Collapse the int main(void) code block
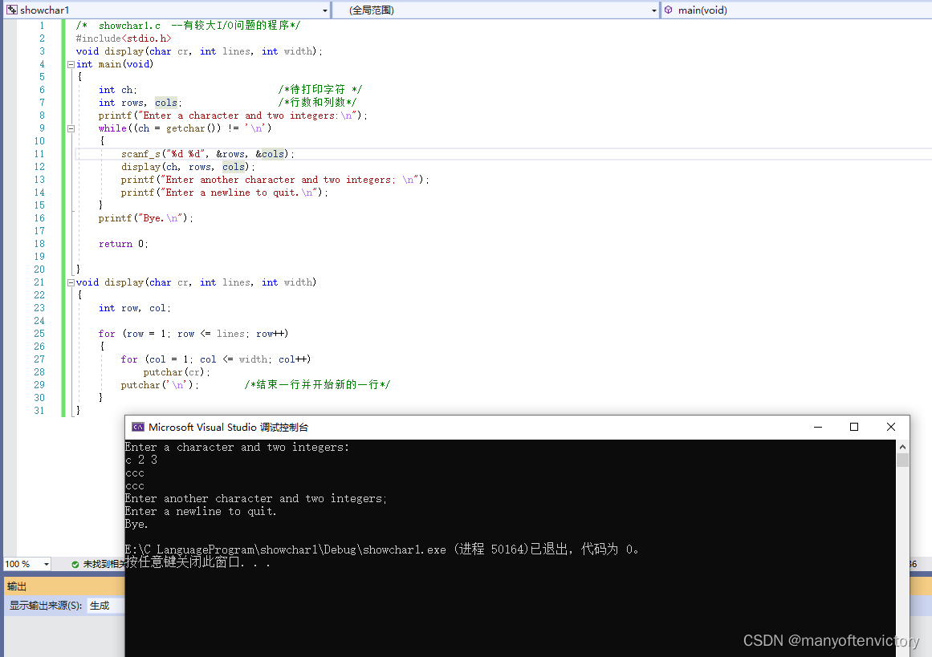This screenshot has width=932, height=657. [x=71, y=64]
